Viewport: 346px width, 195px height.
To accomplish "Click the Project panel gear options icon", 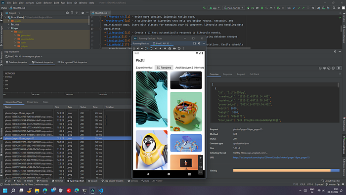I will pyautogui.click(x=83, y=13).
